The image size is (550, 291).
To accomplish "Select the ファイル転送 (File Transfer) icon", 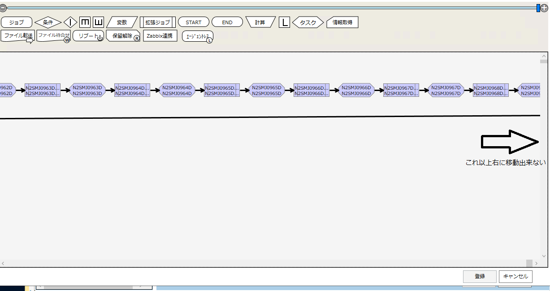I will (17, 36).
